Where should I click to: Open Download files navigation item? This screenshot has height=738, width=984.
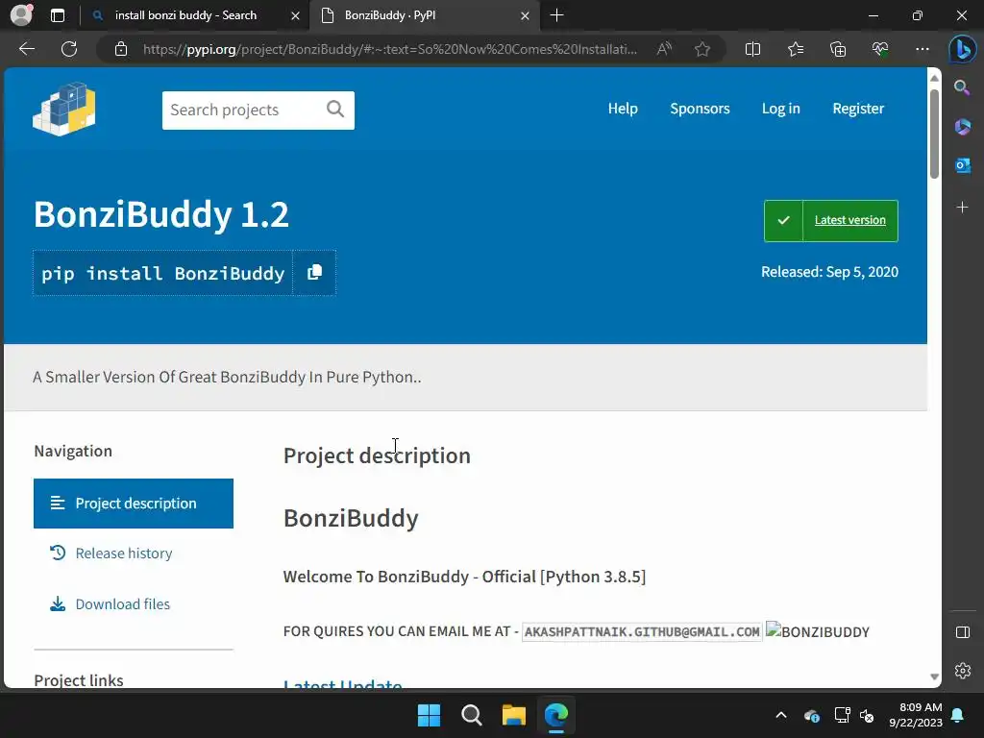tap(122, 603)
